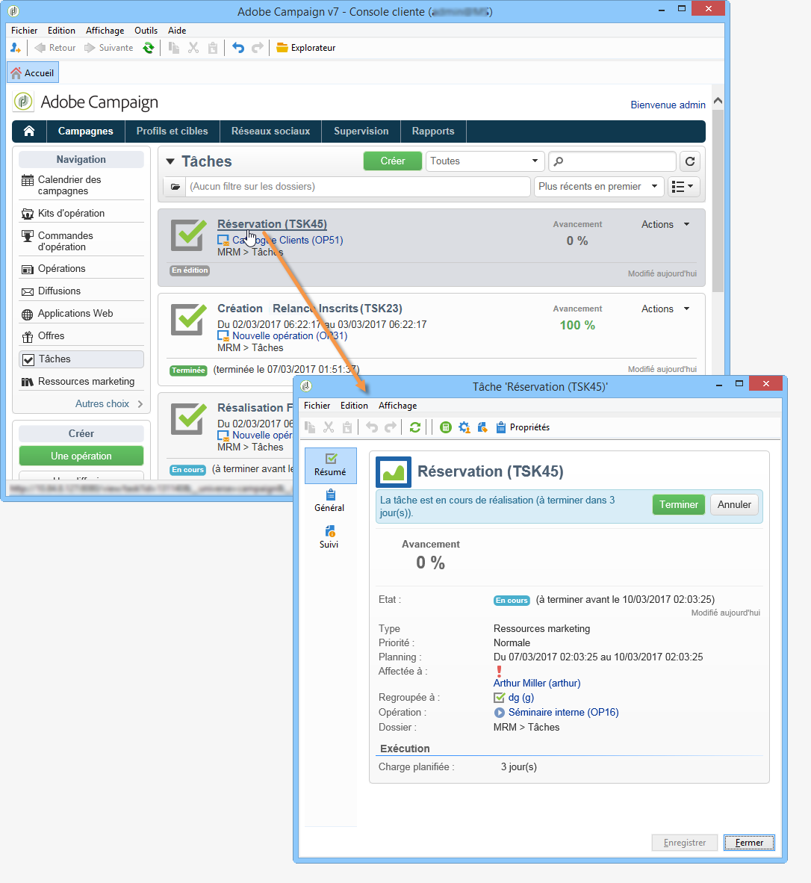Screen dimensions: 811x883
Task: Select Tâches in navigation panel
Action: point(81,359)
